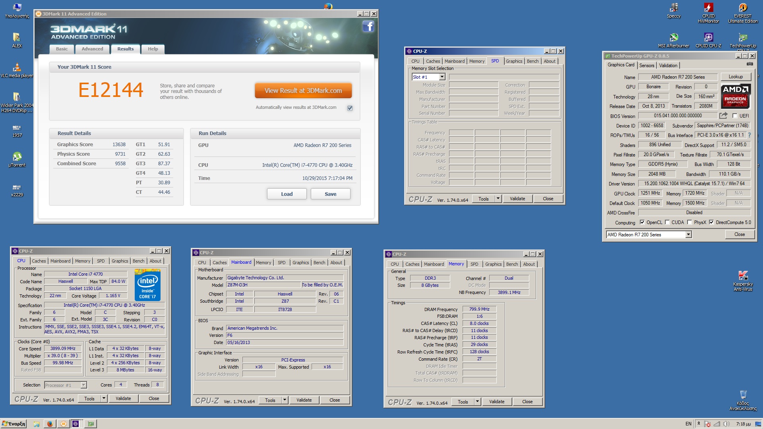
Task: Click View Result at 3DMark.com button
Action: pyautogui.click(x=303, y=91)
